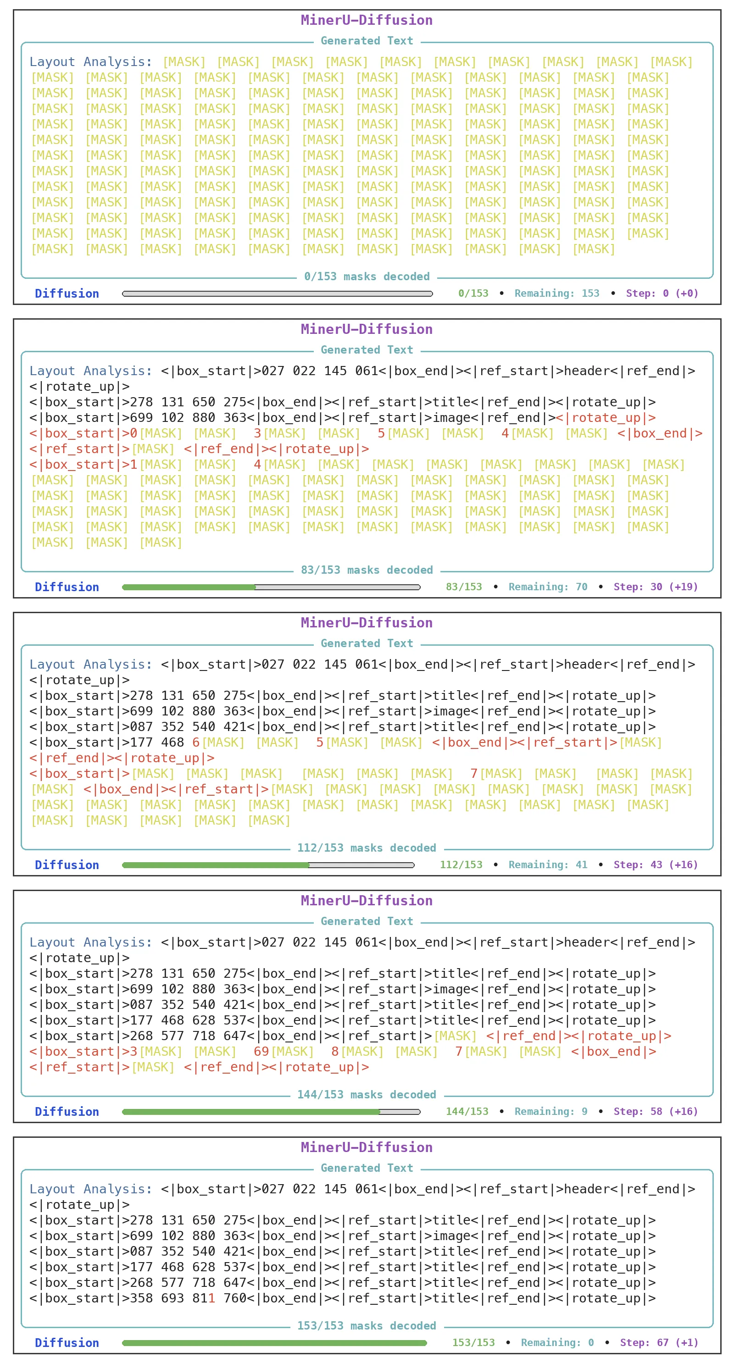This screenshot has width=734, height=1363.
Task: Select the Diffusion label in the Step 67 panel
Action: click(x=67, y=1343)
